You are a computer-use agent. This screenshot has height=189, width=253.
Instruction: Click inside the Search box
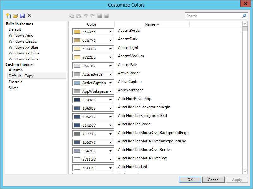[212, 16]
